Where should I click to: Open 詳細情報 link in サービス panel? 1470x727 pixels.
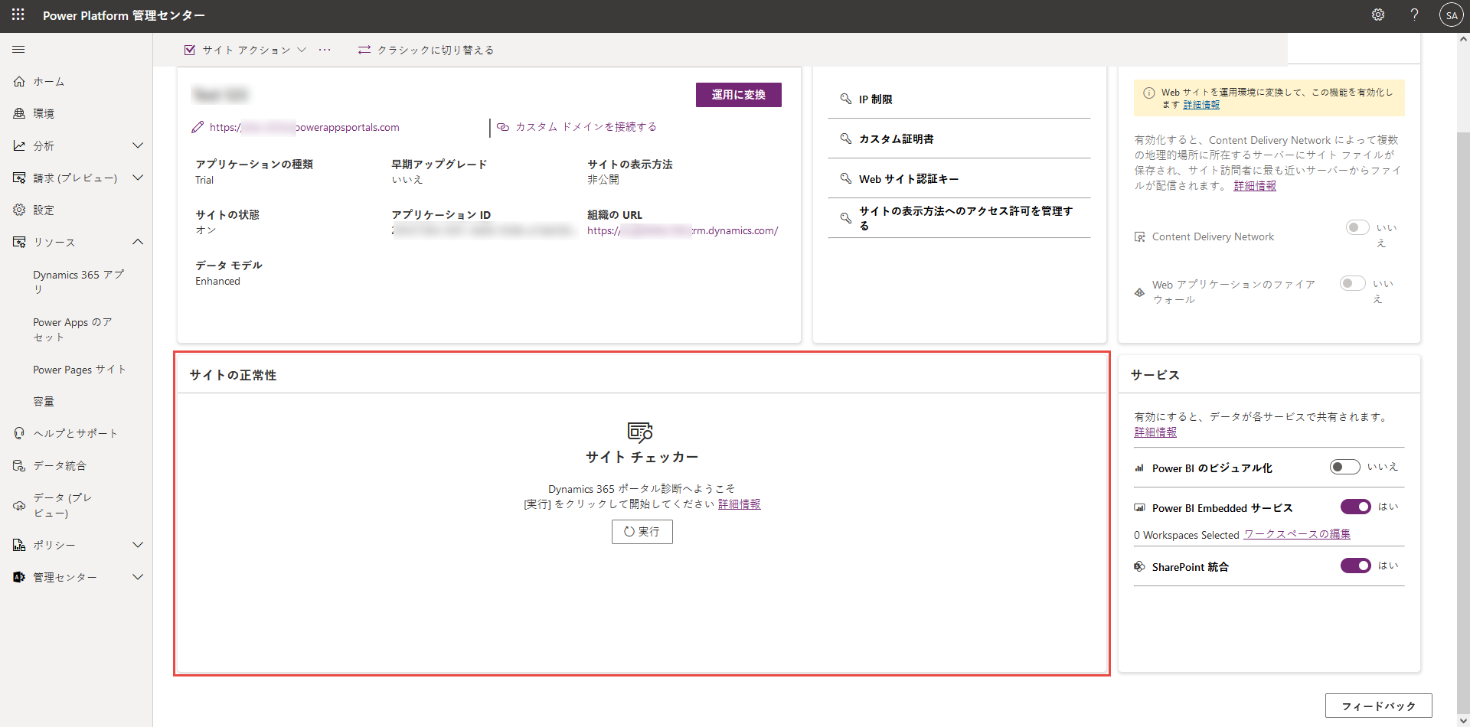pos(1155,432)
